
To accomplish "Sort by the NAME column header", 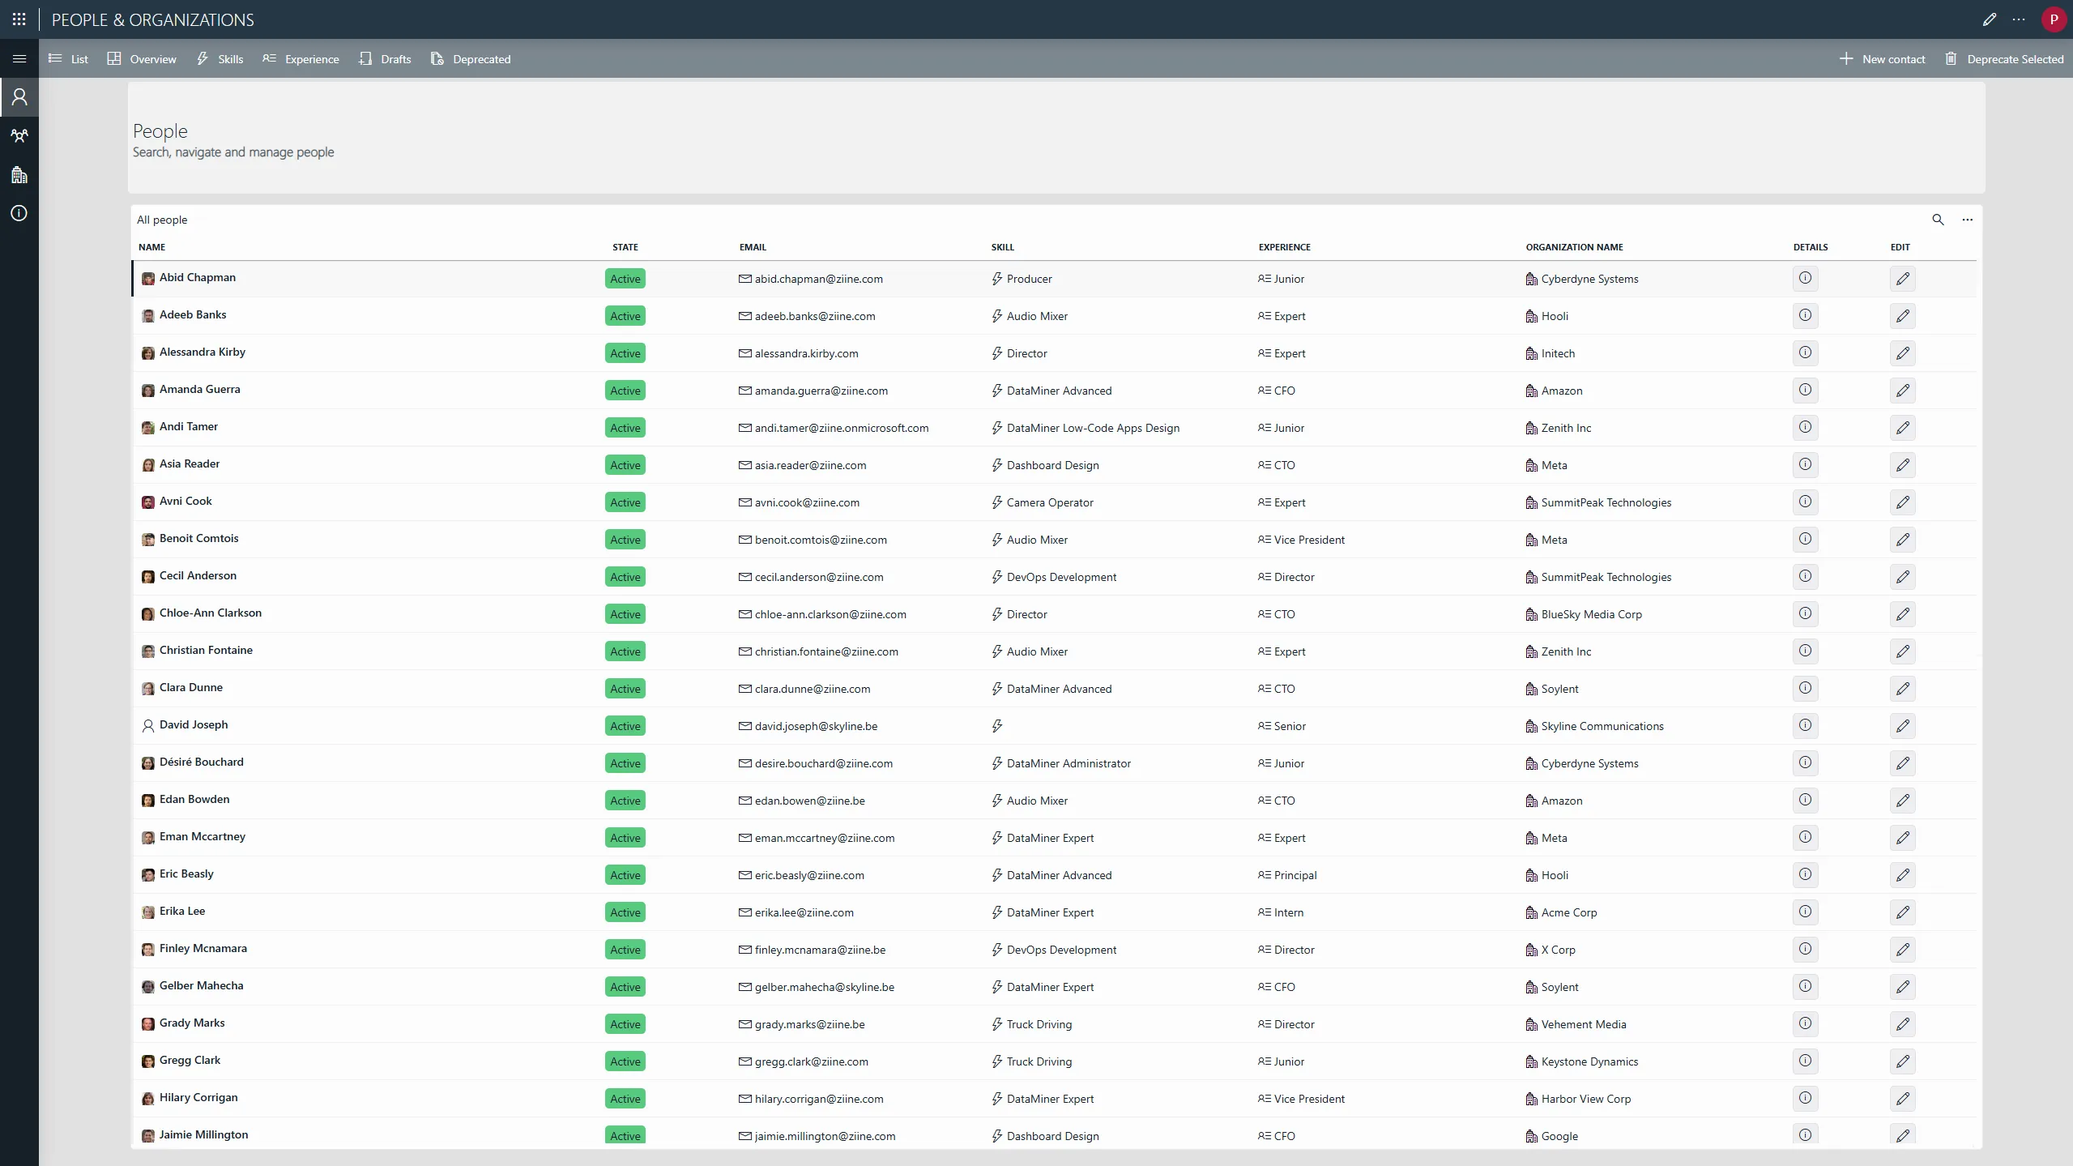I will 151,247.
